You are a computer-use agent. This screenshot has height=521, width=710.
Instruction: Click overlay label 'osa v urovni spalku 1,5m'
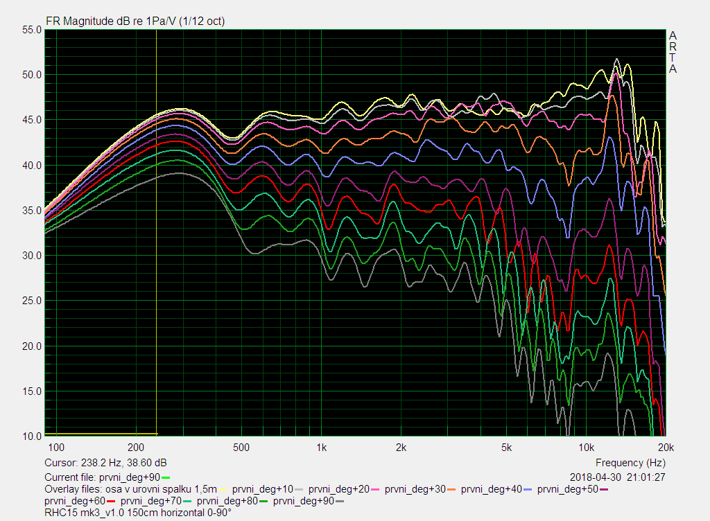161,489
